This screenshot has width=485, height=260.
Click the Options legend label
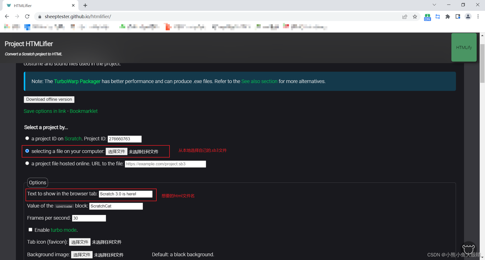(37, 183)
